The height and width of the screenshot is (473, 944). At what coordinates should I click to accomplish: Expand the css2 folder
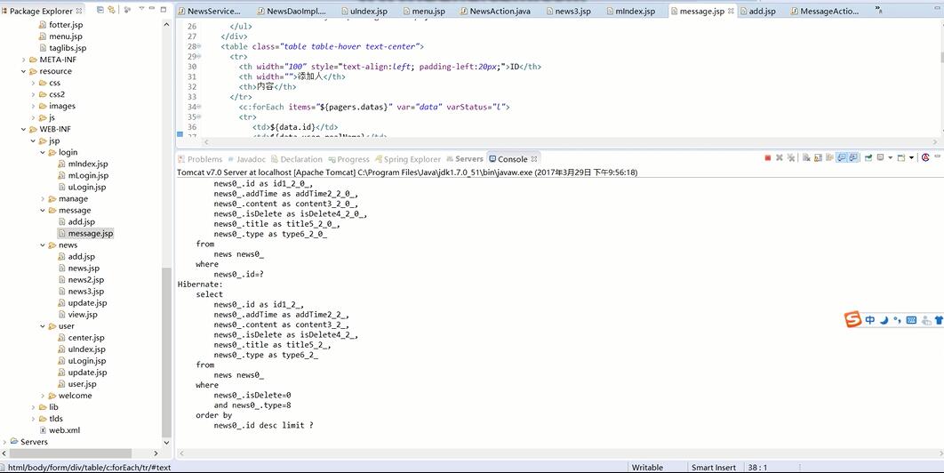34,94
